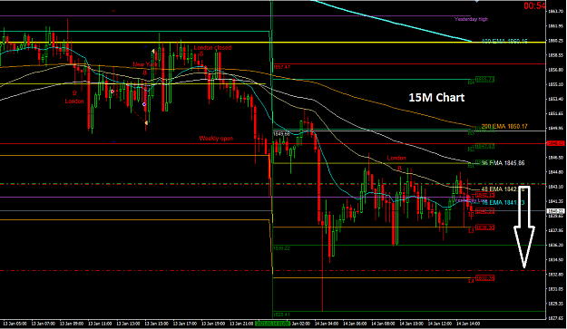Select the cyan 16 EMA label
The height and width of the screenshot is (329, 567).
coord(503,203)
